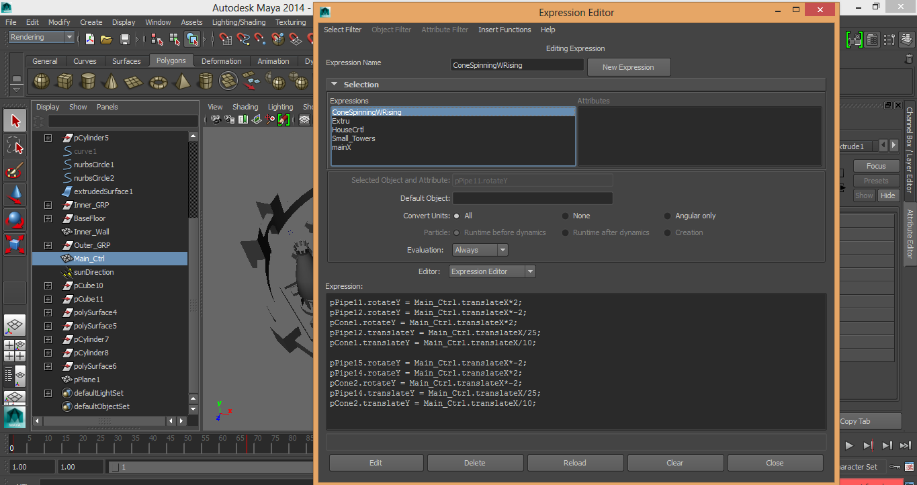Click the Clear button
Viewport: 917px width, 485px height.
[x=675, y=463]
